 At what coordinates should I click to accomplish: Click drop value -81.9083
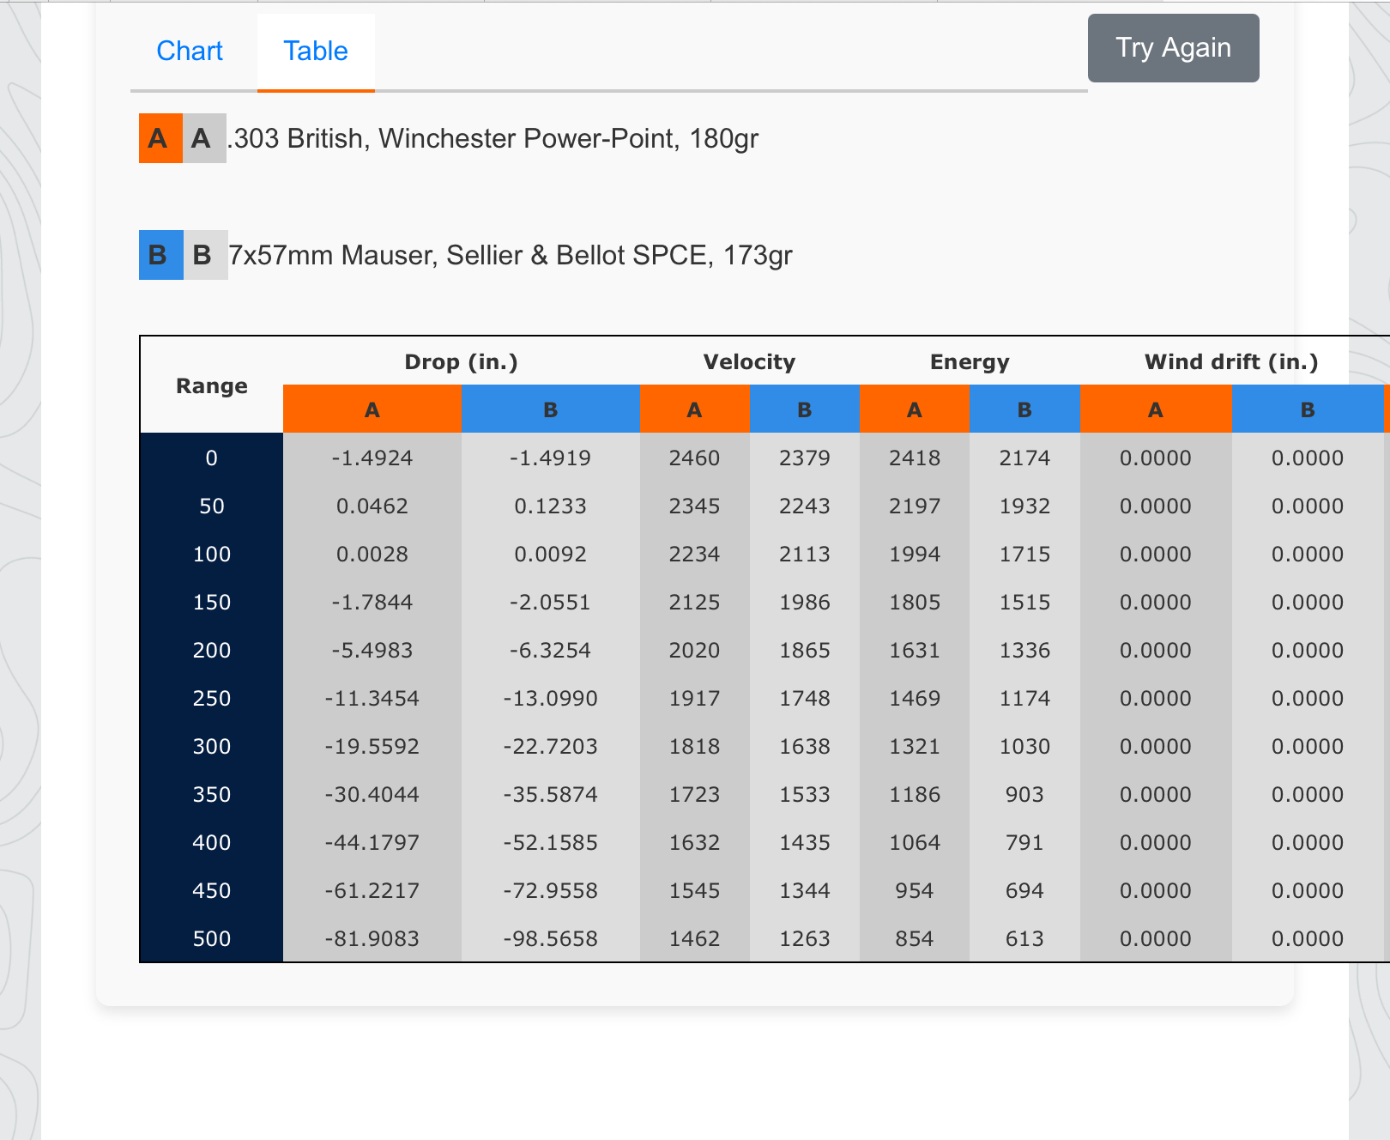coord(372,938)
